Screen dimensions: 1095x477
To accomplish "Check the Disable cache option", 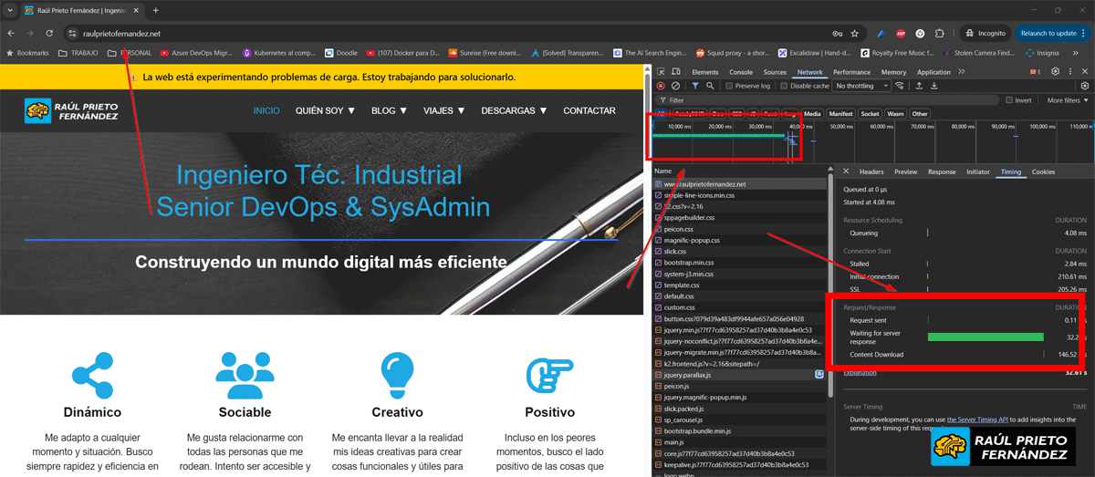I will (x=785, y=86).
